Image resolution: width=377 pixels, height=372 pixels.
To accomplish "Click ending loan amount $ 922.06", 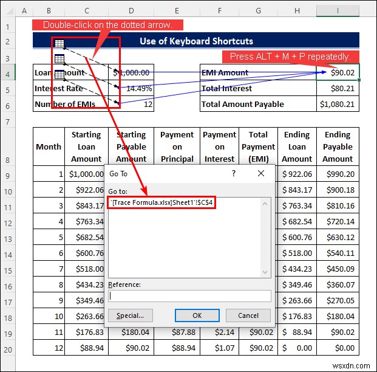I will click(297, 174).
